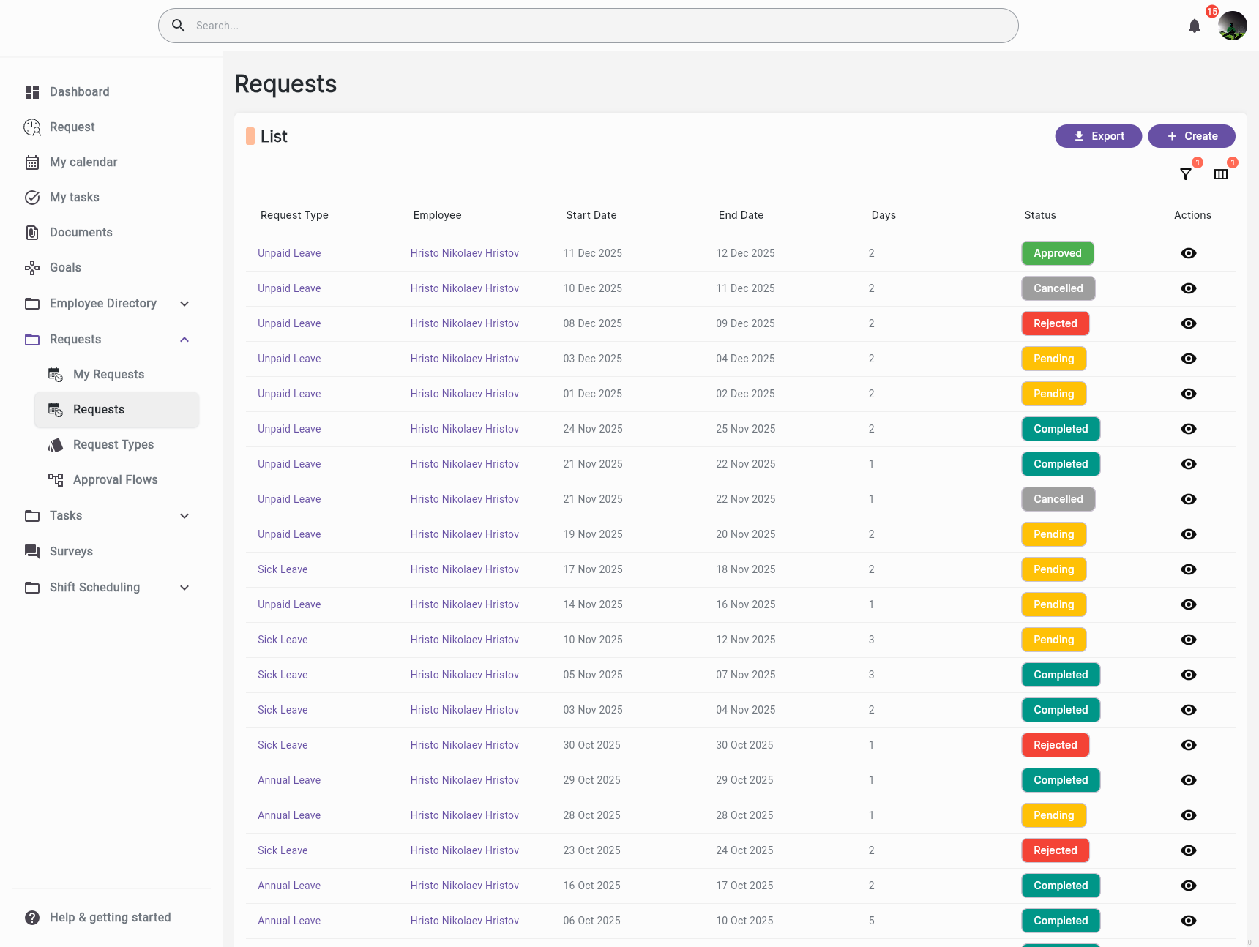Open the filter funnel icon
This screenshot has width=1259, height=947.
pyautogui.click(x=1186, y=174)
